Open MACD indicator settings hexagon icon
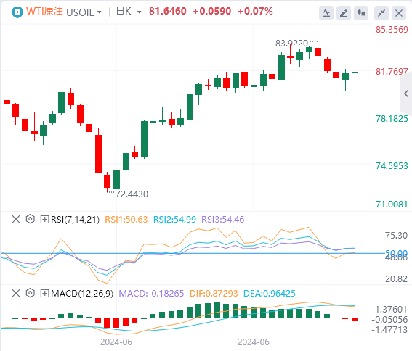Image resolution: width=412 pixels, height=351 pixels. pos(31,293)
